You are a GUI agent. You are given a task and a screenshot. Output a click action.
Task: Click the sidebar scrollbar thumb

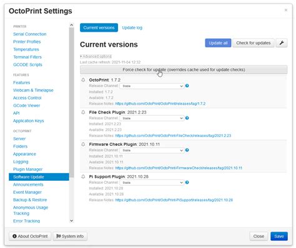tap(71, 103)
